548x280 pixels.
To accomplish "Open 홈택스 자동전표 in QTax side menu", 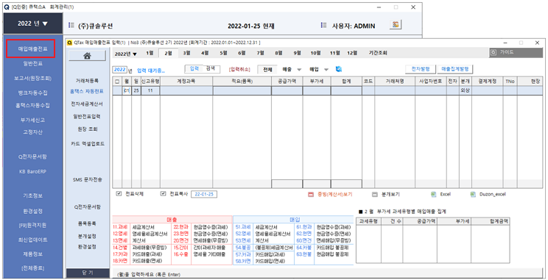I will [87, 91].
